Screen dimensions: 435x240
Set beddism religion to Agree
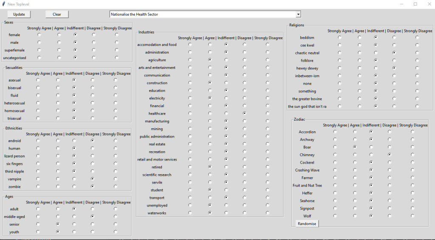tap(360, 37)
